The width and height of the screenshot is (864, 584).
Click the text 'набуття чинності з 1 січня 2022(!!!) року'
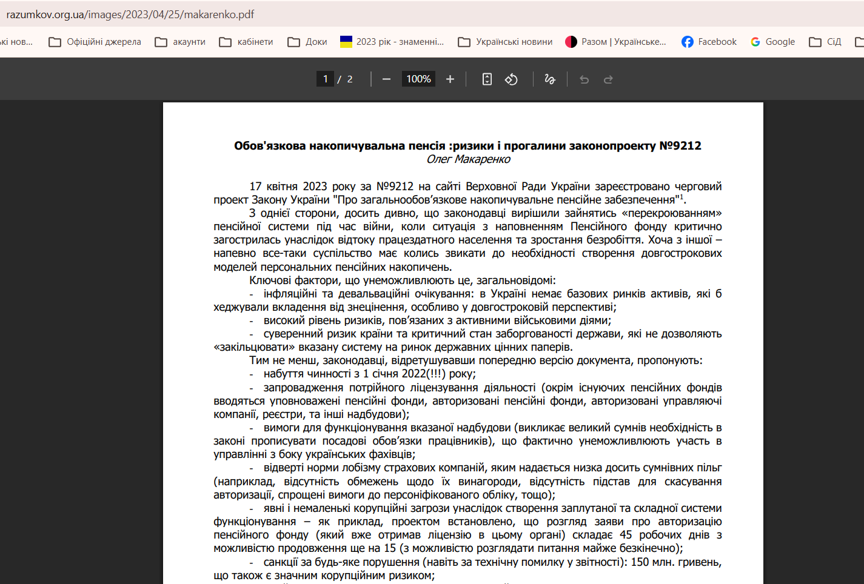coord(369,374)
